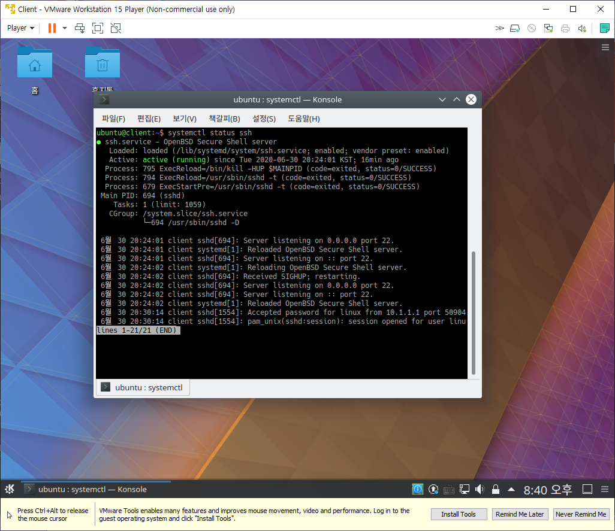Open the KDE application launcher
This screenshot has height=531, width=615.
10,489
